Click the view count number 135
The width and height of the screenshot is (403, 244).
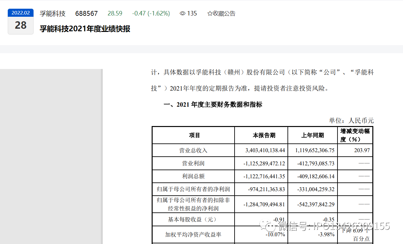[192, 14]
